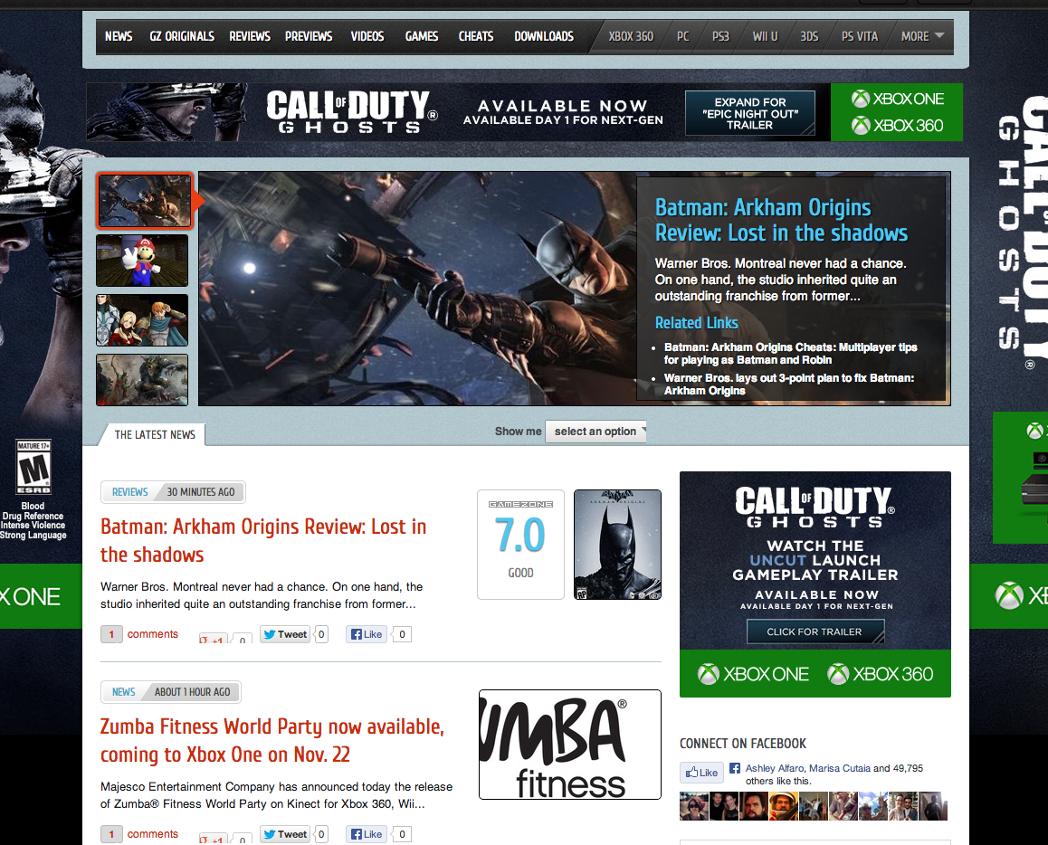Click Batman Arkham Origins box art

[x=617, y=545]
